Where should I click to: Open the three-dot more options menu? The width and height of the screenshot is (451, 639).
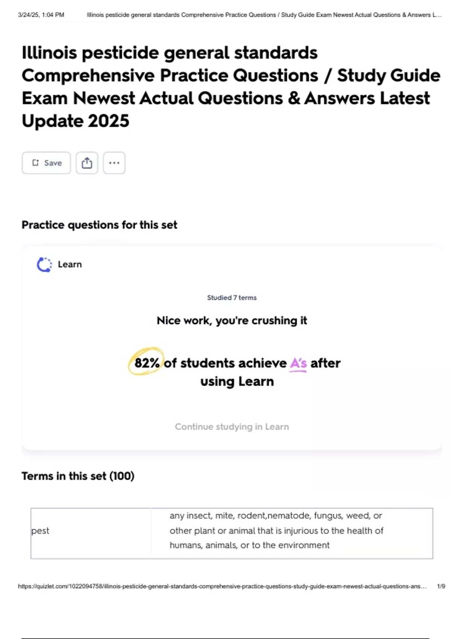pos(114,163)
